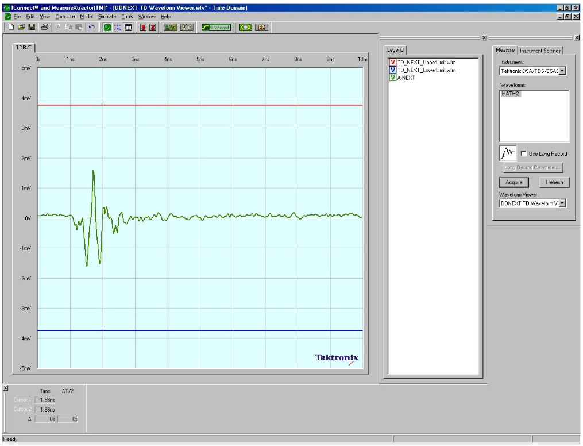The width and height of the screenshot is (583, 446).
Task: Click the Long Record Parameters button
Action: pos(533,167)
